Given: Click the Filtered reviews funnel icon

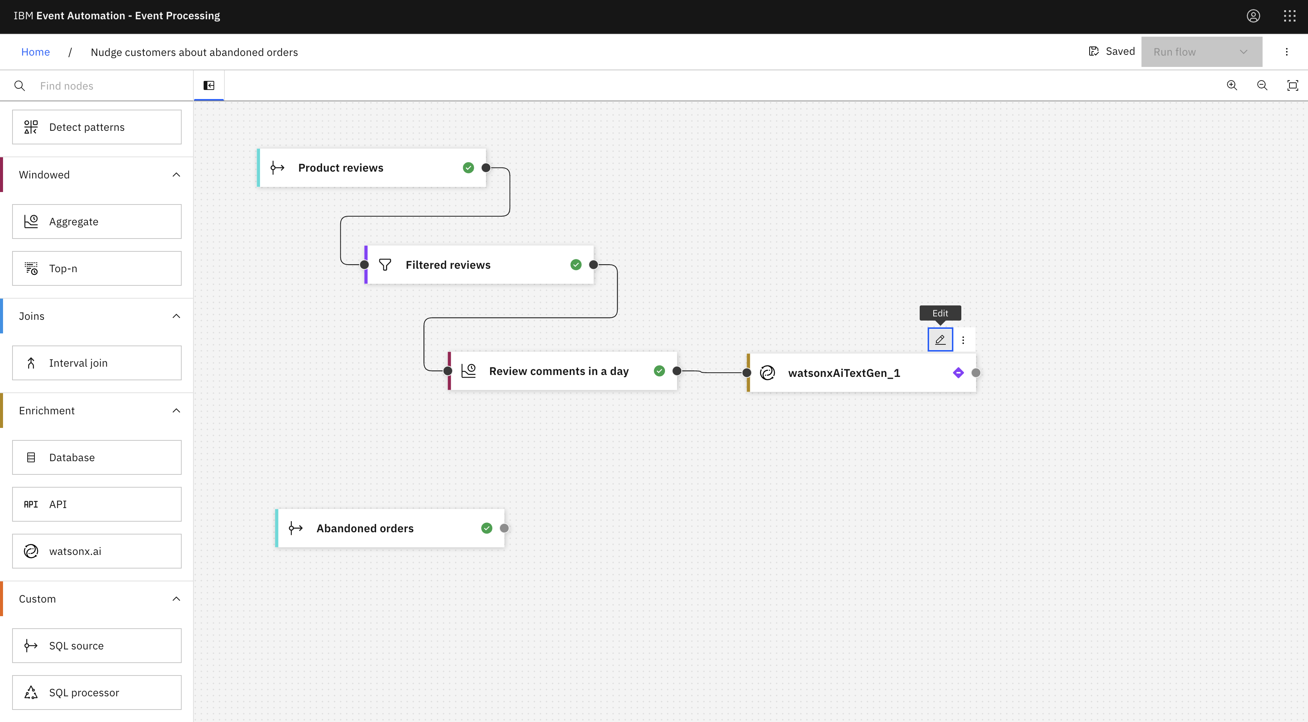Looking at the screenshot, I should point(385,265).
